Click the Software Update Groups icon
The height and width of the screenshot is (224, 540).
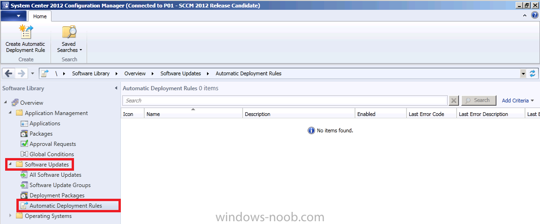tap(24, 185)
